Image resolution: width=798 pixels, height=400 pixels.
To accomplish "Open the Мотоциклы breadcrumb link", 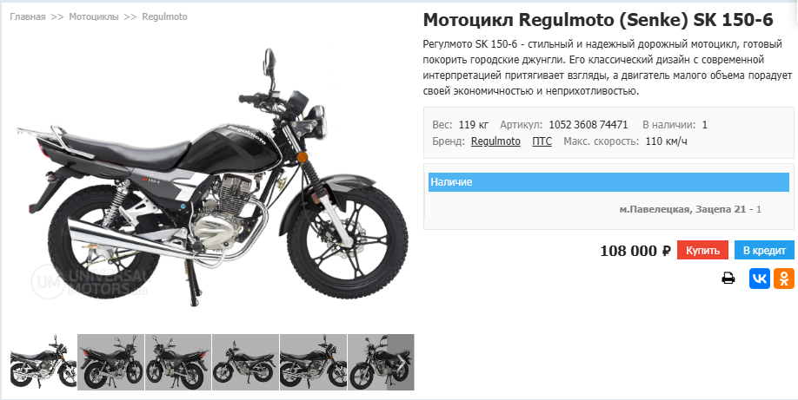I will pos(94,16).
